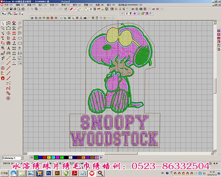Click the Print icon in the top toolbar
Viewport: 221px width, 177px height.
pos(15,9)
